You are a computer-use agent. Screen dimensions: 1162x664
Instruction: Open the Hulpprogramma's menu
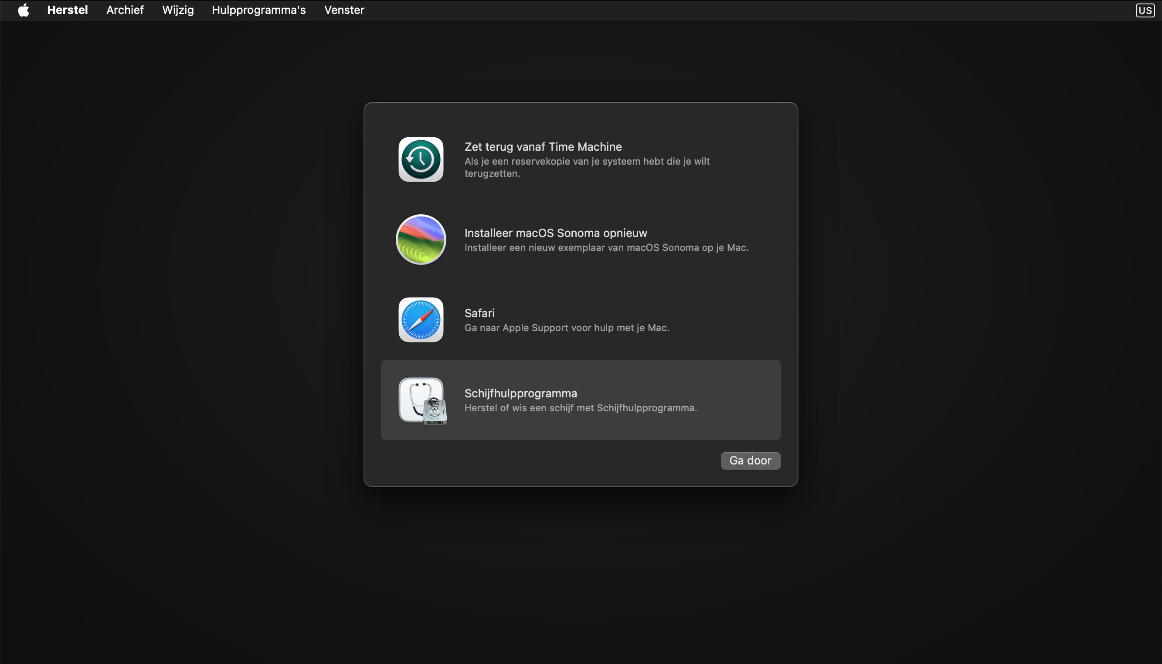pyautogui.click(x=258, y=10)
